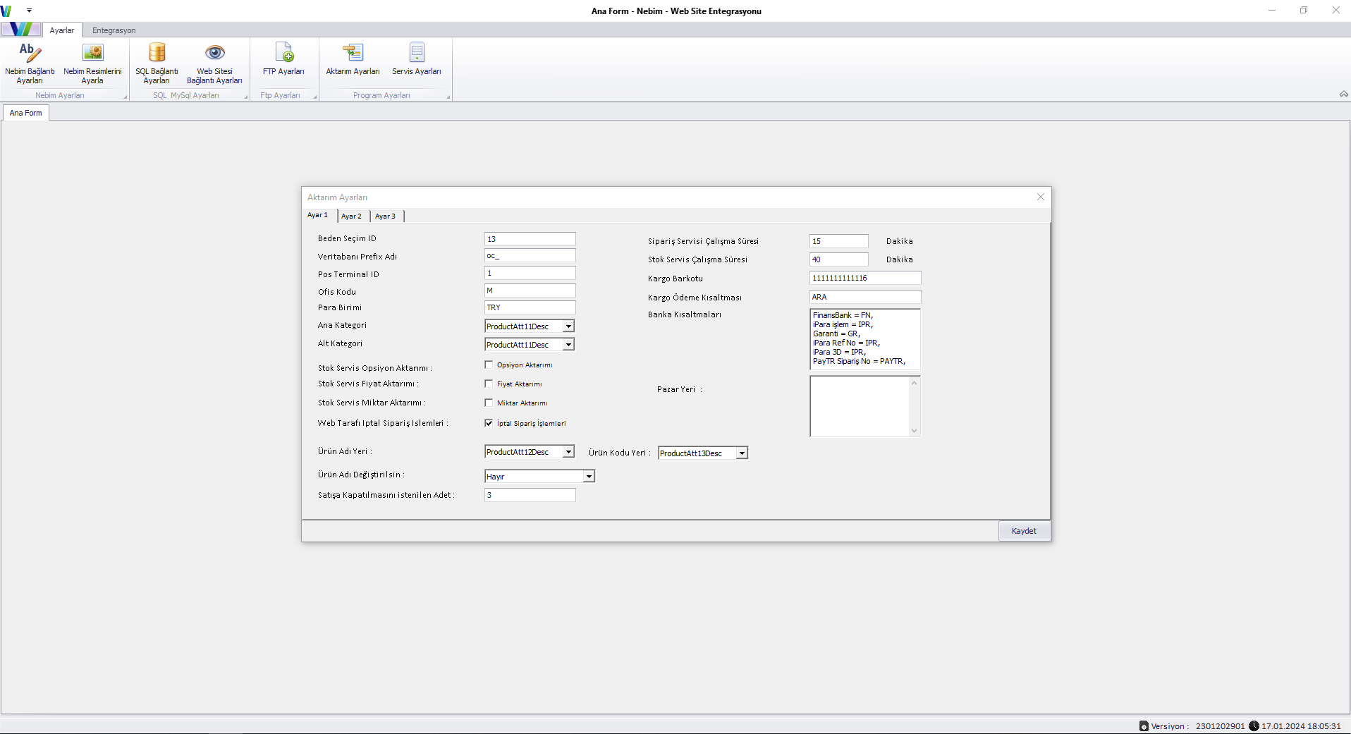This screenshot has width=1351, height=734.
Task: Click the Aktarım Ayarları dialog title
Action: 337,197
